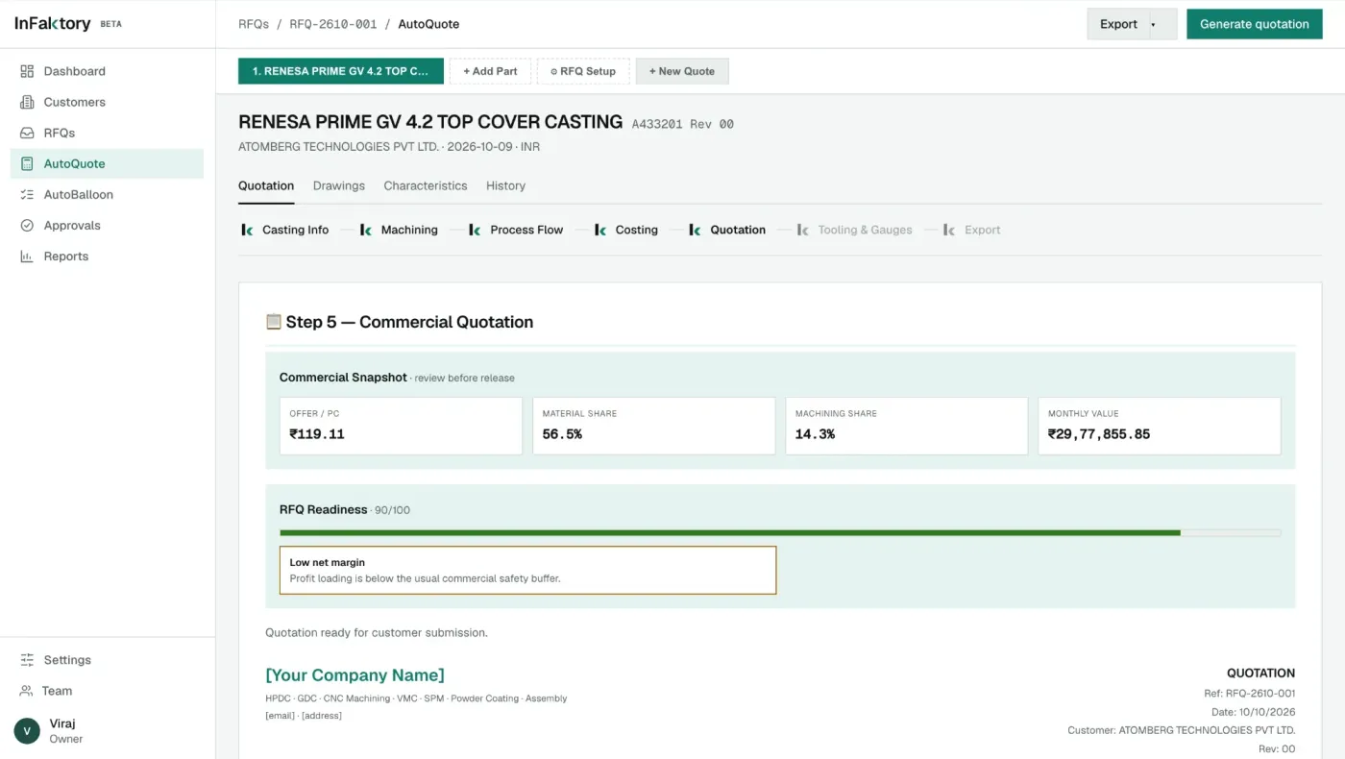Click the RFQ Readiness progress bar

[x=780, y=532]
